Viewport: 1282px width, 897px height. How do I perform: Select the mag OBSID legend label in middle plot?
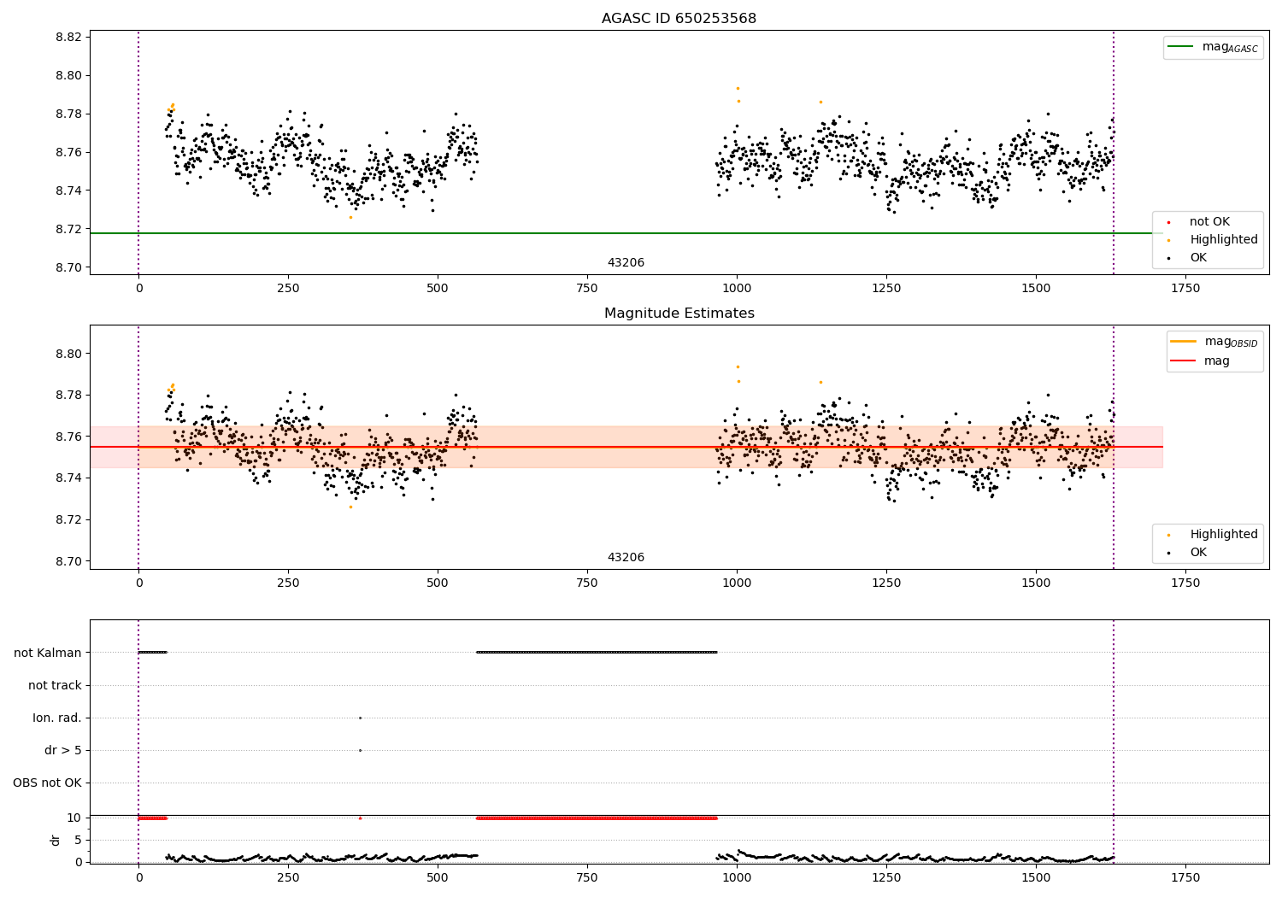coord(1231,342)
